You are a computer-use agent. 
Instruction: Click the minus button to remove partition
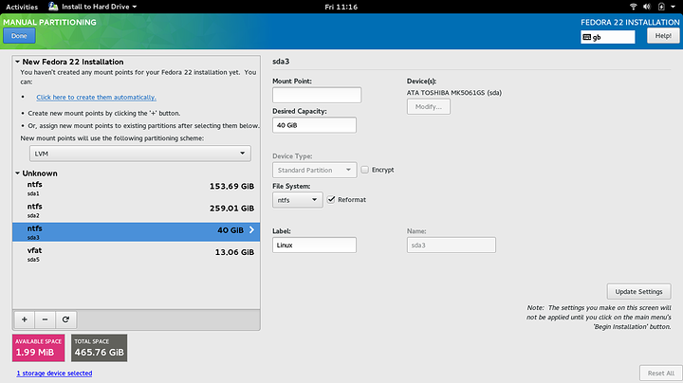[x=46, y=320]
